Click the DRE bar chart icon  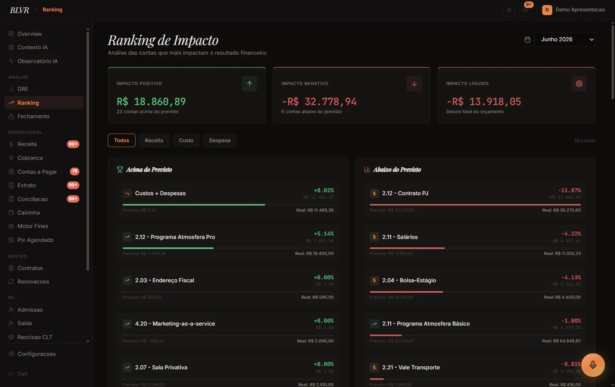(11, 89)
